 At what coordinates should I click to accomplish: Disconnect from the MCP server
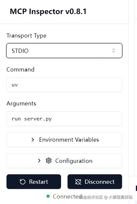pos(95,181)
